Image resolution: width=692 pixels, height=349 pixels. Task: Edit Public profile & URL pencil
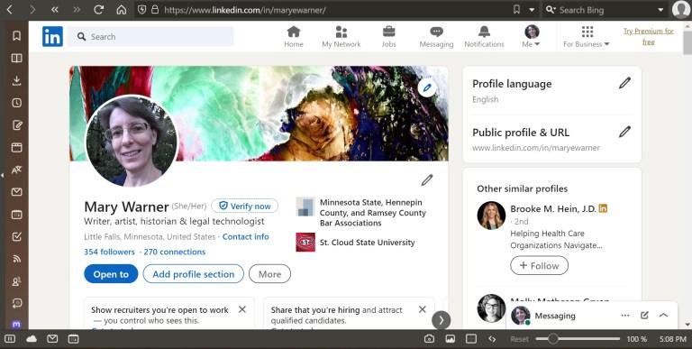(x=624, y=132)
